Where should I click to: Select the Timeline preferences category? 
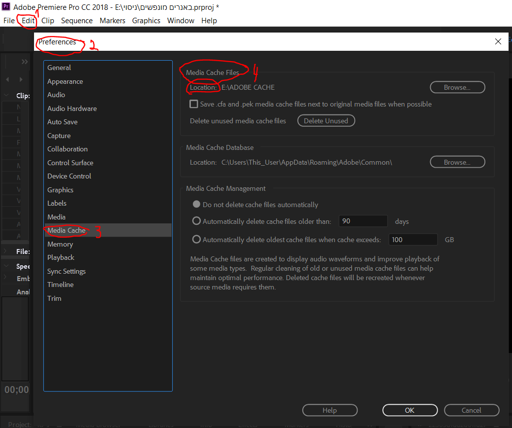[x=108, y=285]
